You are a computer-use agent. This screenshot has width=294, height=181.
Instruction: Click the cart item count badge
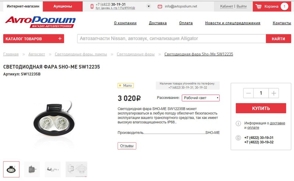pos(284,7)
